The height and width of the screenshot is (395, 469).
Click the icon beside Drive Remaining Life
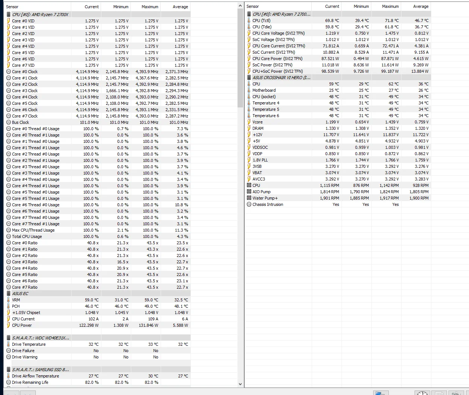coord(9,382)
